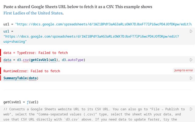The width and height of the screenshot is (195, 122).
Task: Run the data d3.csv cell
Action: click(191, 60)
